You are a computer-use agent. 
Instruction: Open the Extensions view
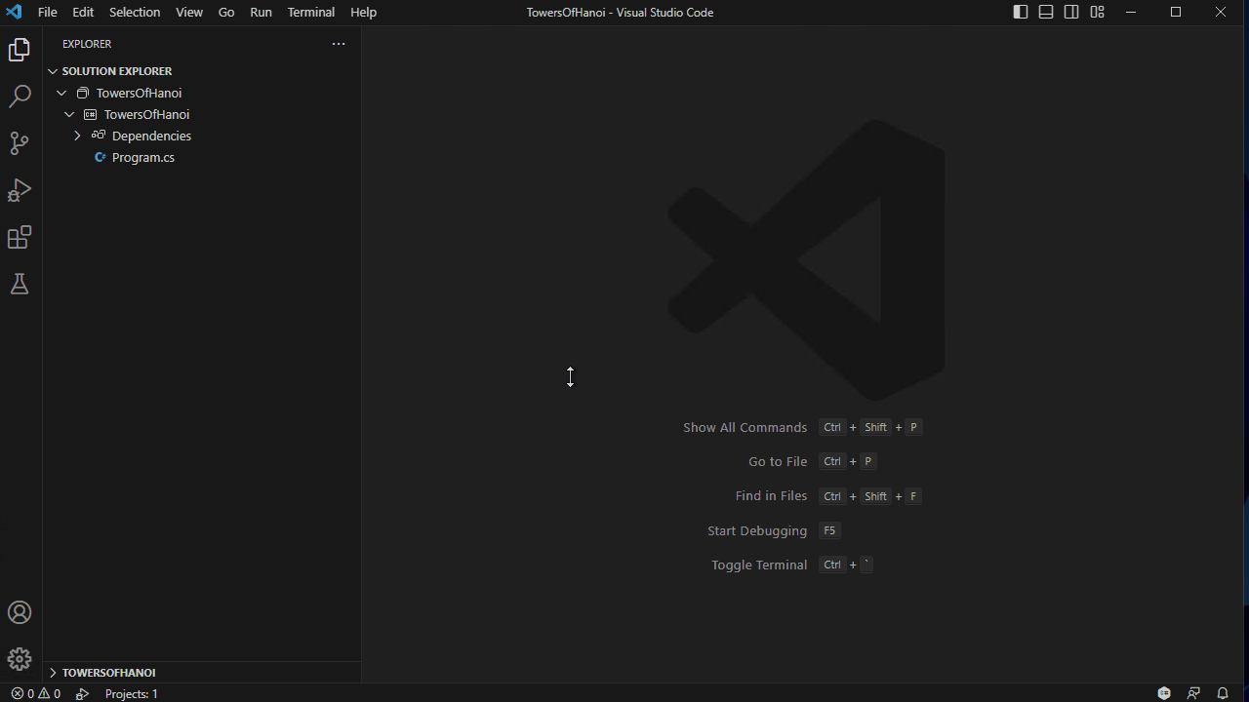[x=20, y=237]
